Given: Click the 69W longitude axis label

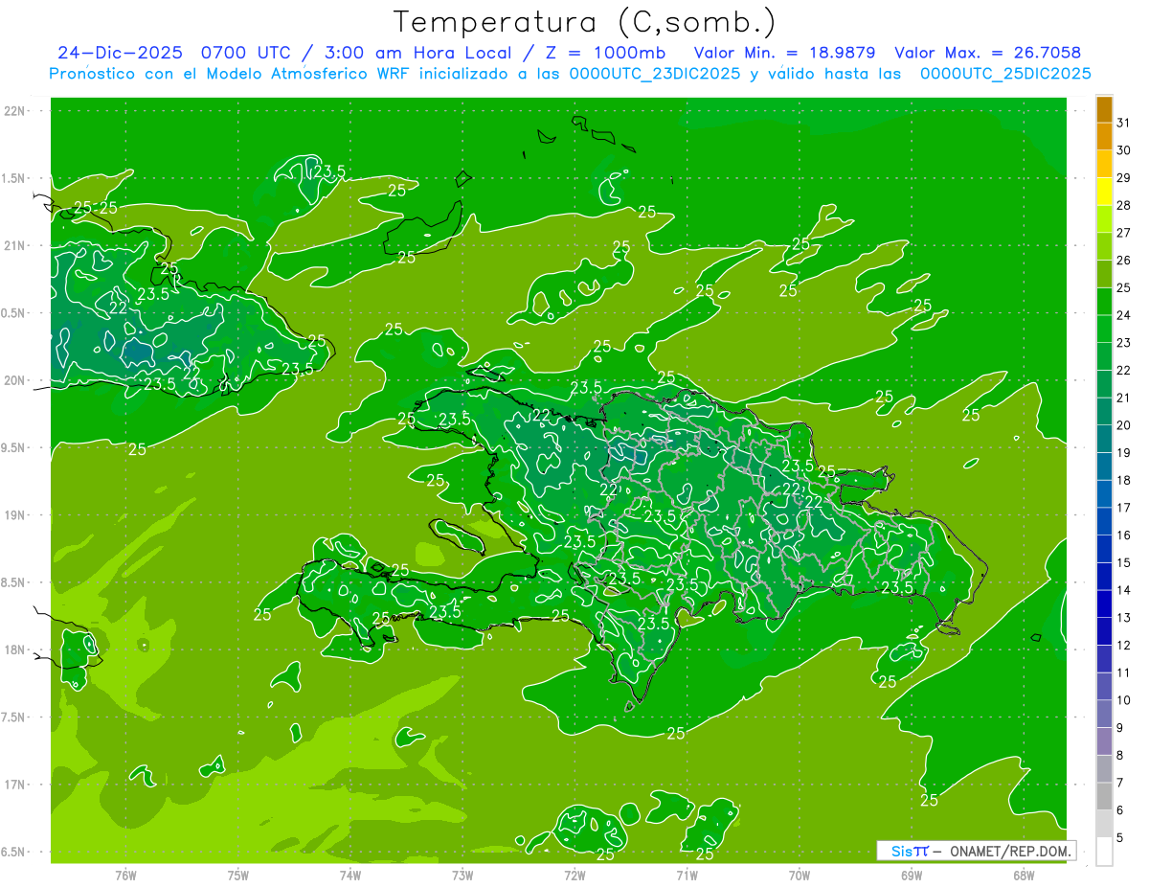Looking at the screenshot, I should (x=912, y=876).
